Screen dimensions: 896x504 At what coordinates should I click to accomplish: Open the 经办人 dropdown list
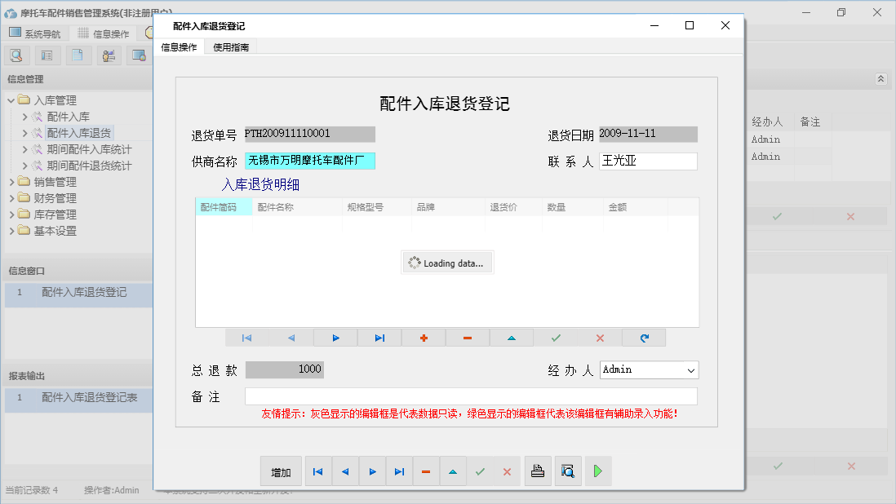(x=691, y=369)
